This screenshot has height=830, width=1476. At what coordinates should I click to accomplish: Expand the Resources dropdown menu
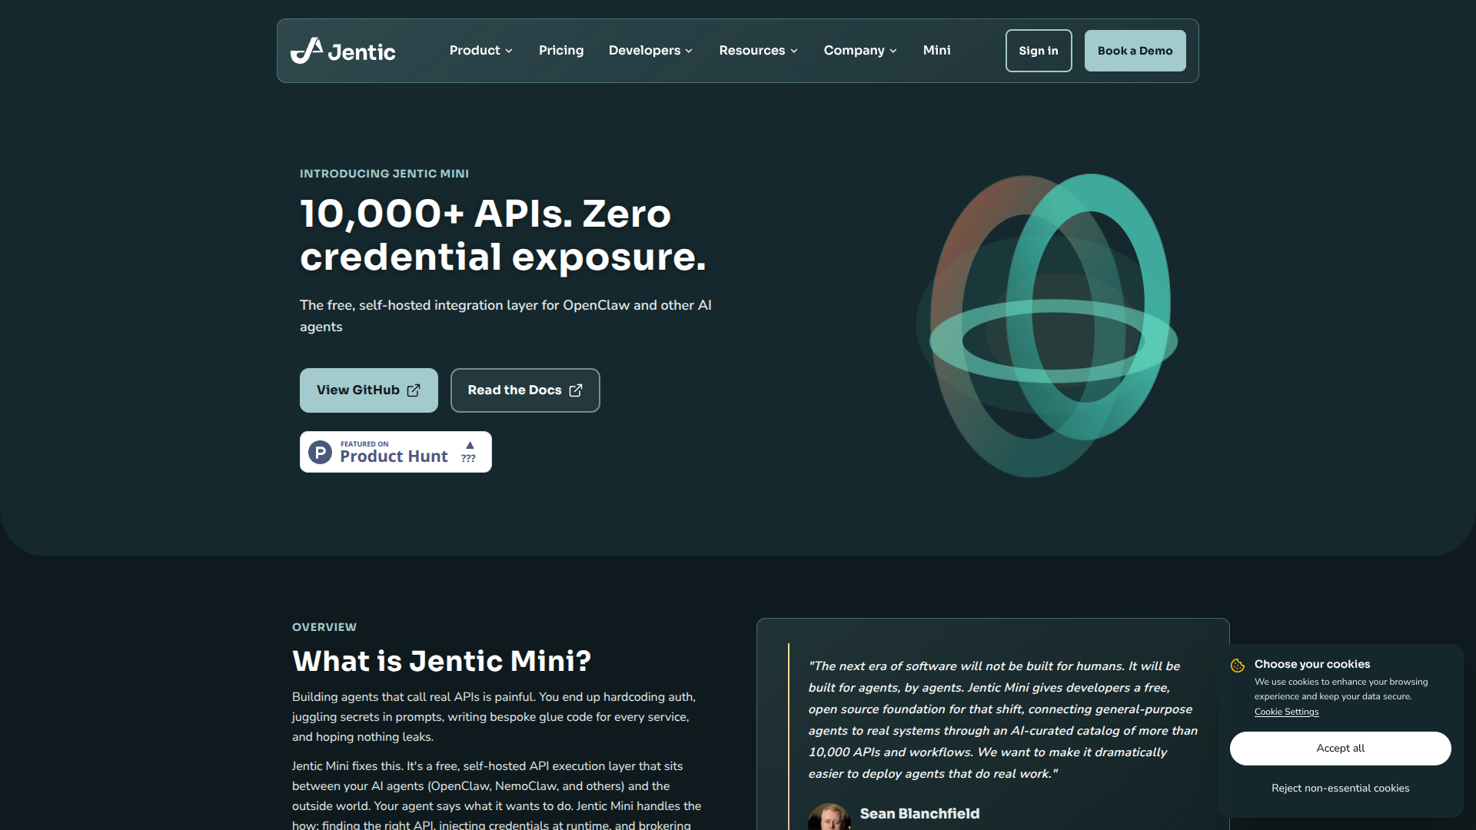(757, 50)
